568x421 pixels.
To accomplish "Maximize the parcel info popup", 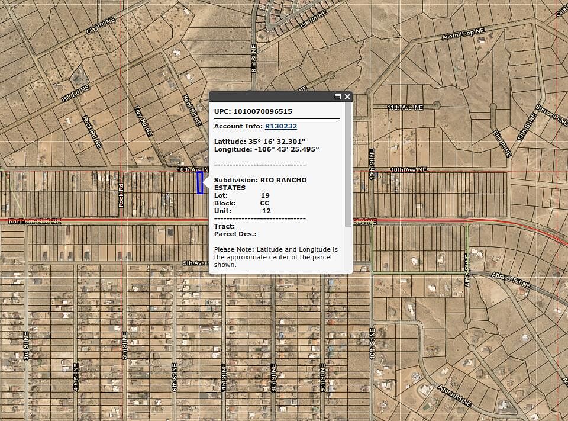I will coord(338,97).
